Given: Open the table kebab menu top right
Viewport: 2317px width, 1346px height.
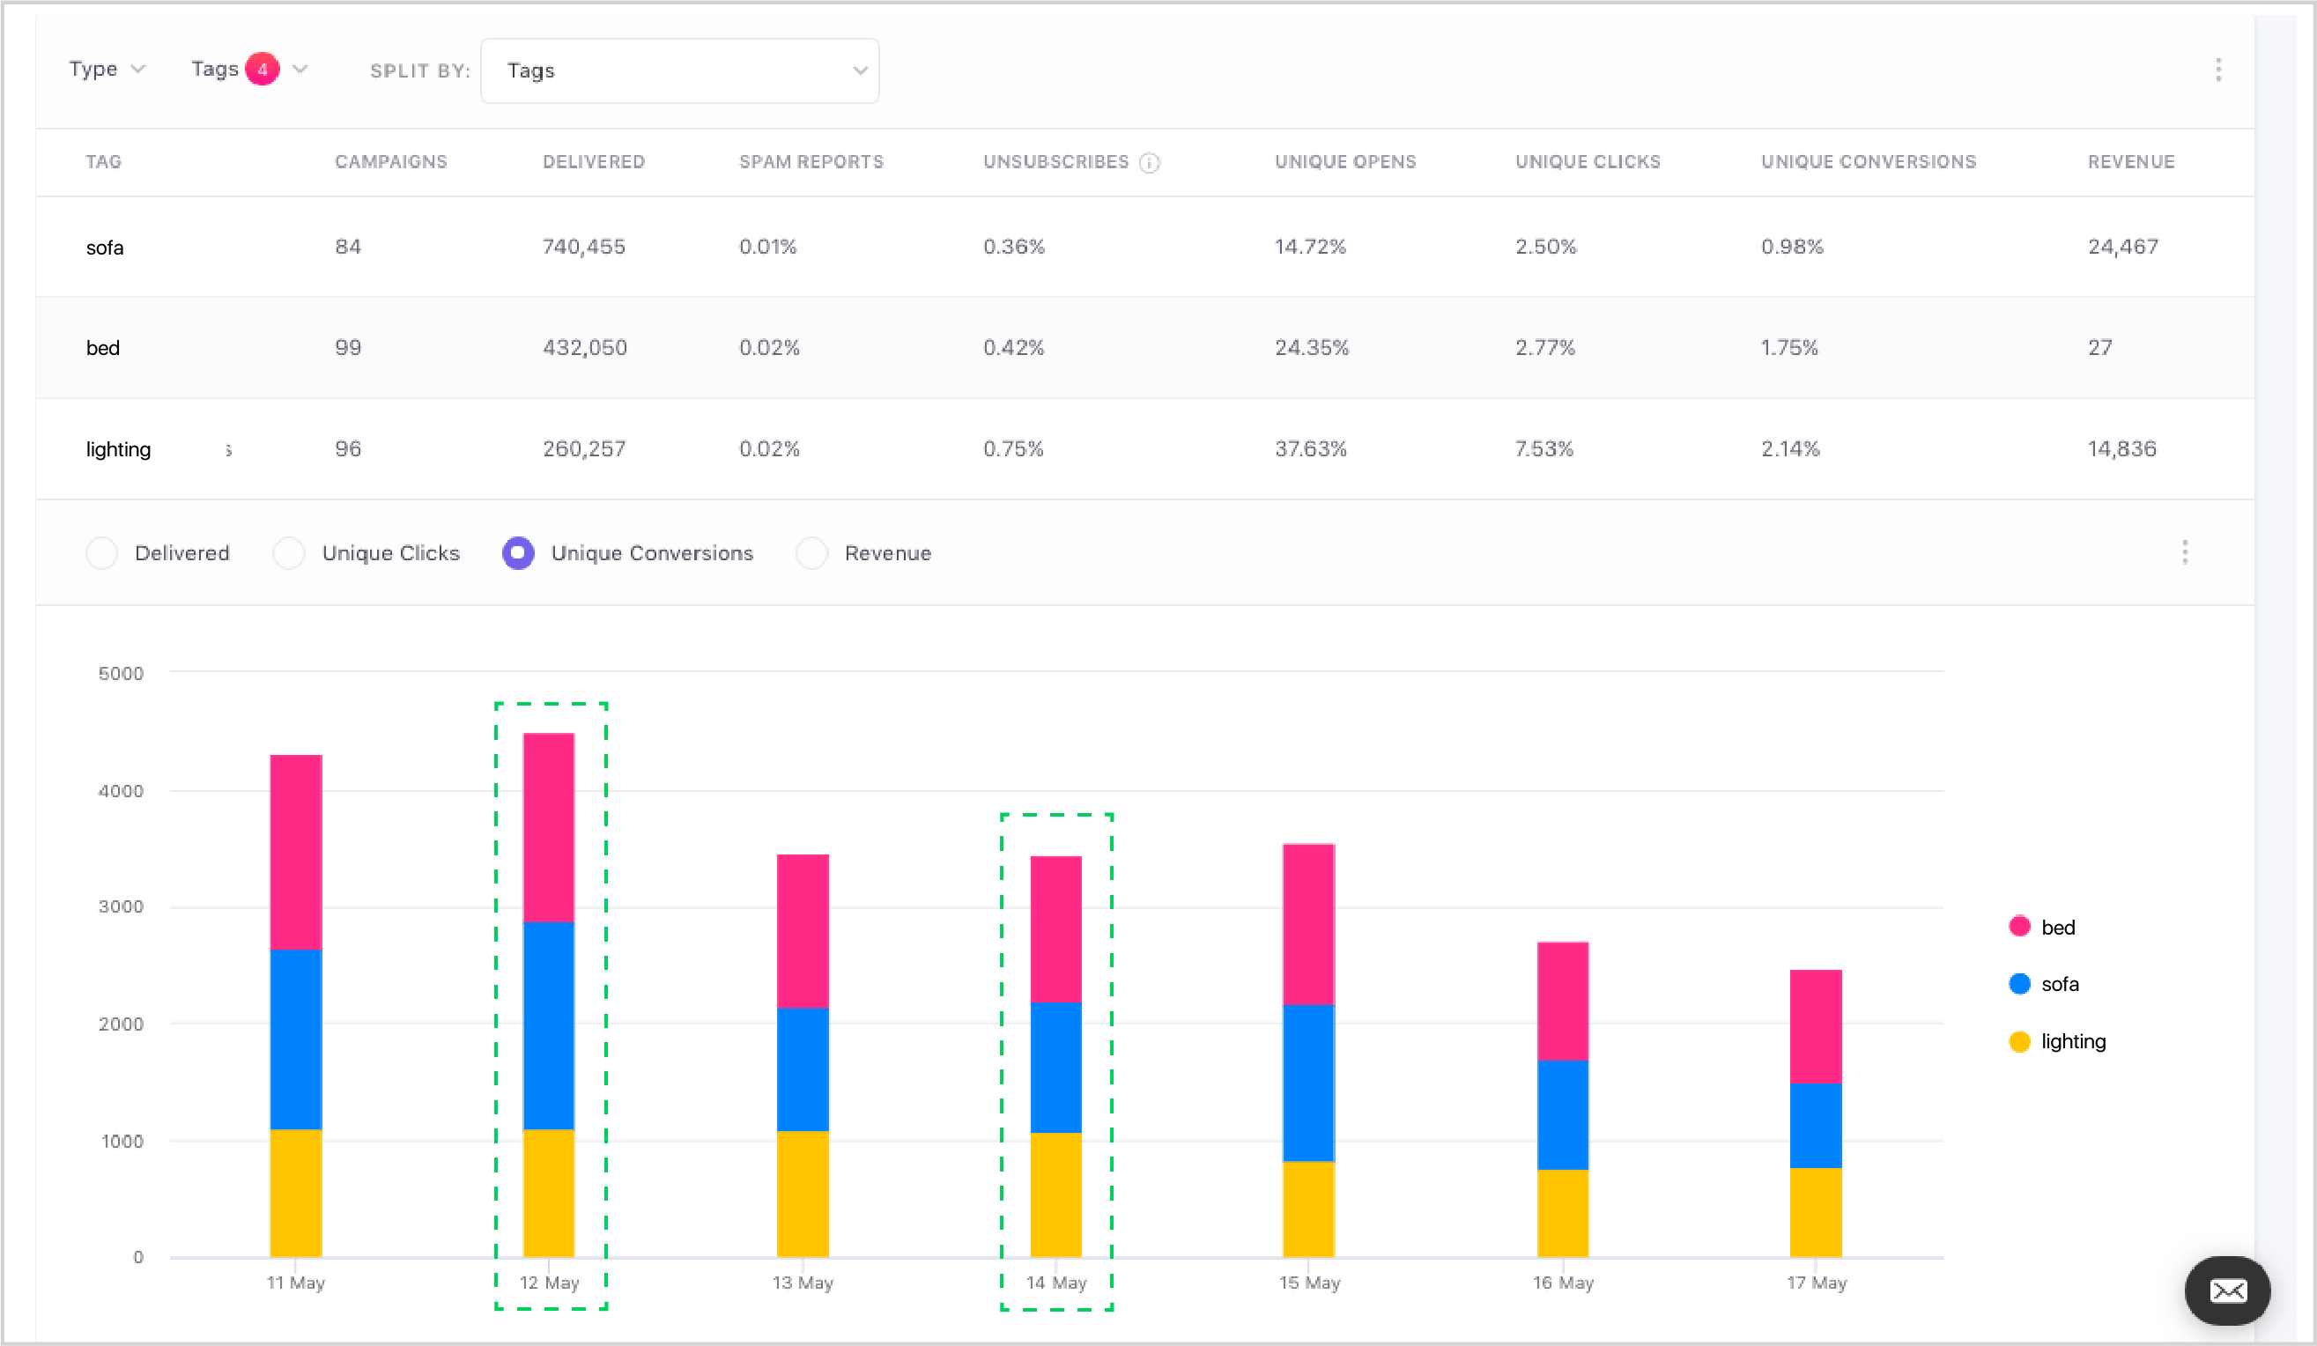Looking at the screenshot, I should pos(2217,70).
